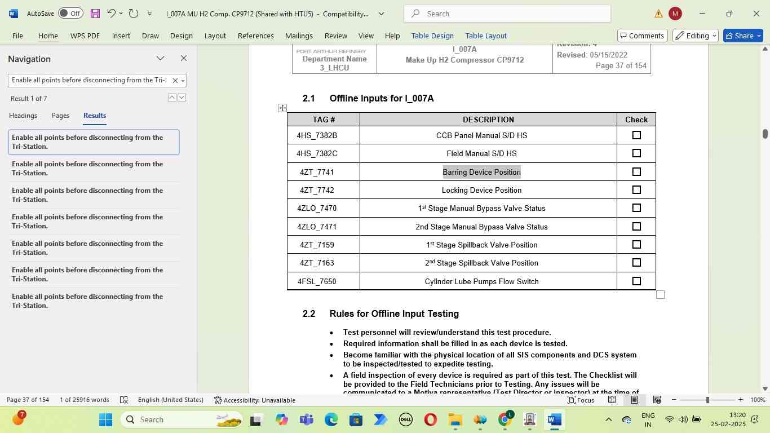Open Customize Quick Access Toolbar arrow
The width and height of the screenshot is (770, 433).
149,13
